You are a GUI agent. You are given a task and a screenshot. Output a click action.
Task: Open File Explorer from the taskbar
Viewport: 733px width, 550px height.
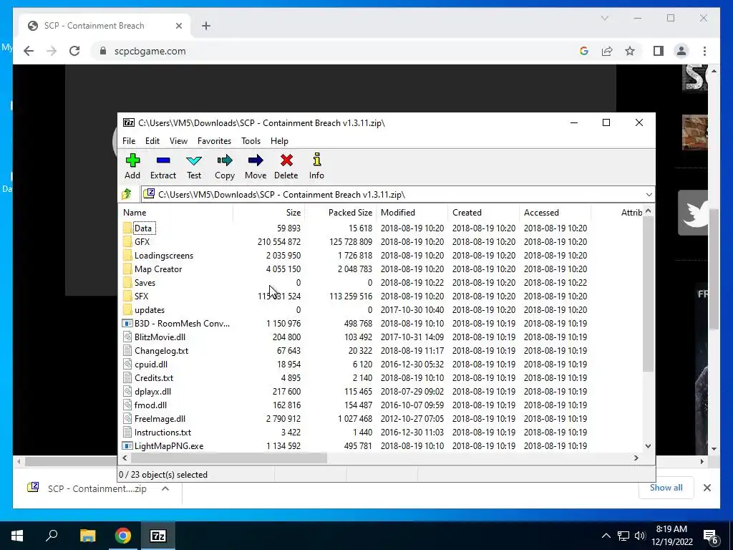[87, 536]
